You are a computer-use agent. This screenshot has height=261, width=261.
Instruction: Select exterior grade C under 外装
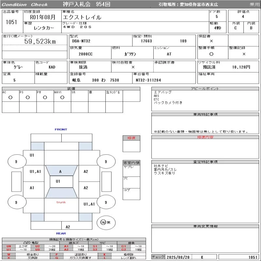(x=235, y=28)
